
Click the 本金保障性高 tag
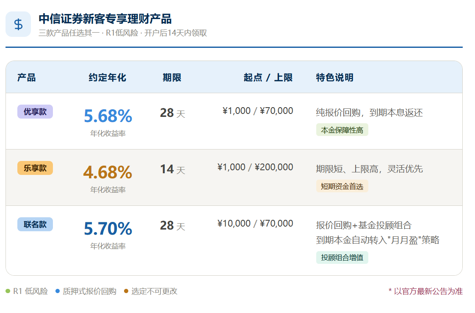(342, 130)
